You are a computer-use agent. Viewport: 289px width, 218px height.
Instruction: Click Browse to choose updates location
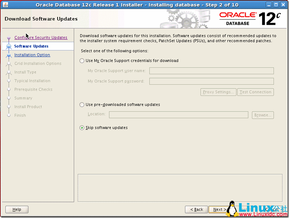(262, 115)
